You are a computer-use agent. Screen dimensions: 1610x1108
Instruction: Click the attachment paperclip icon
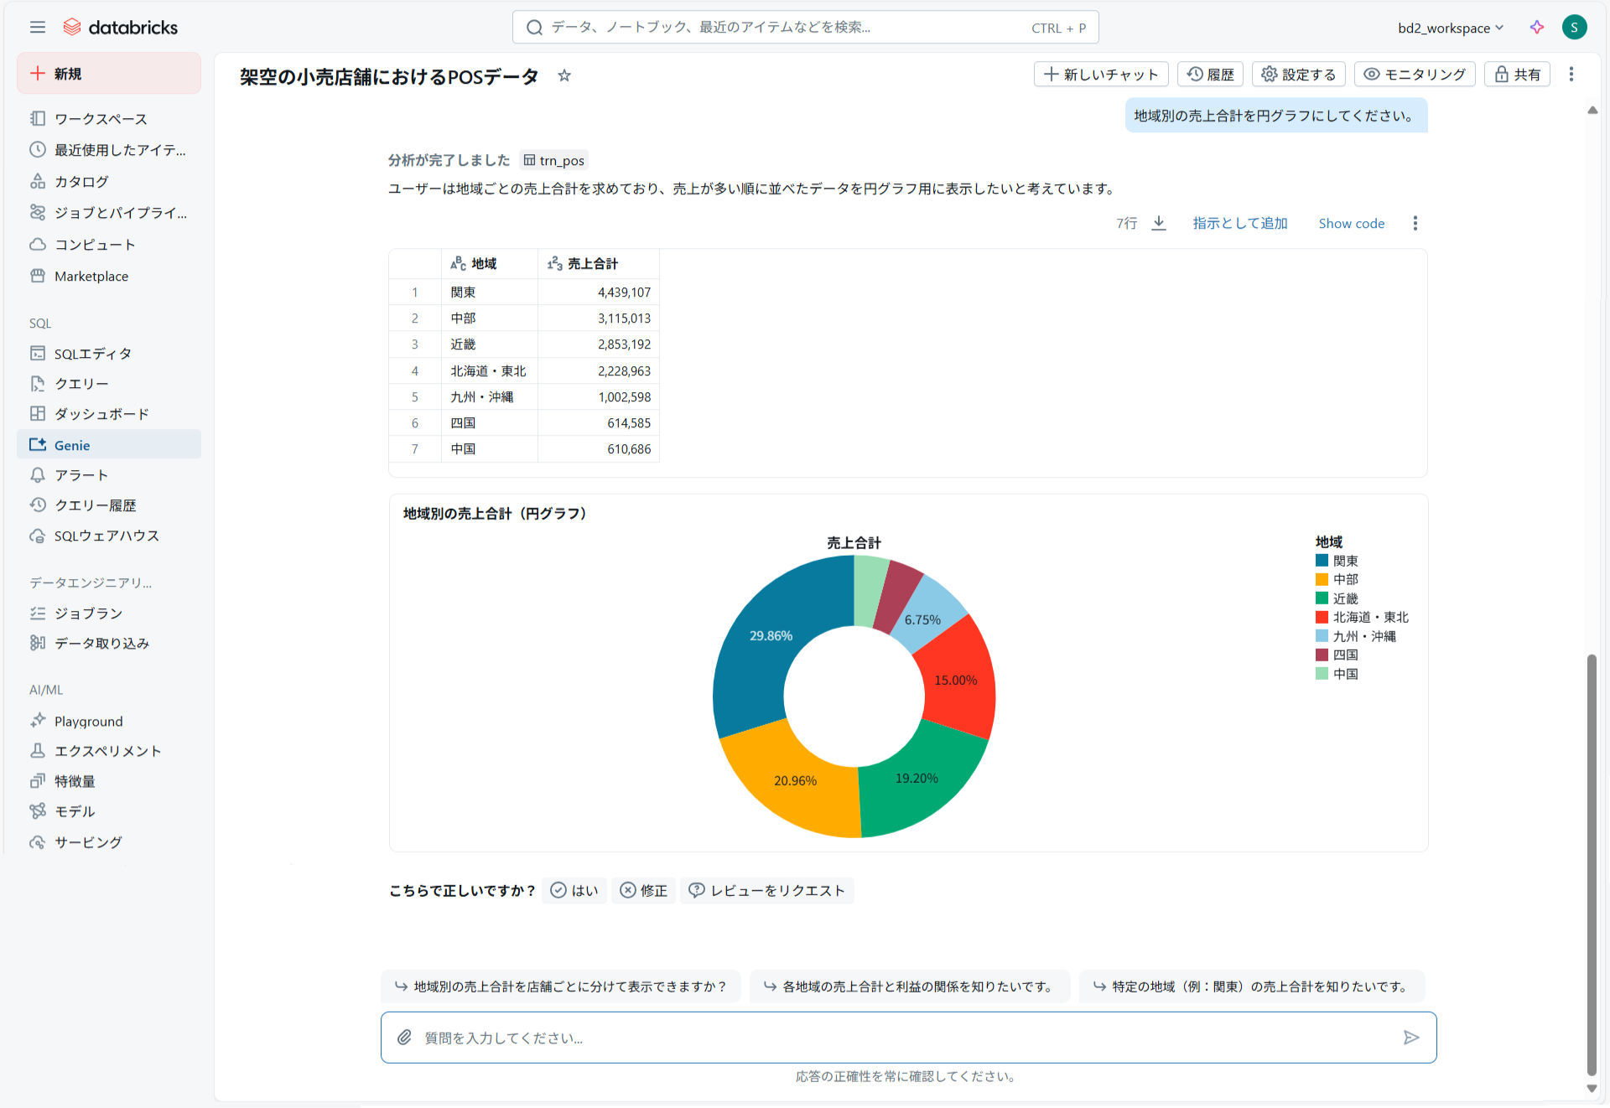point(404,1038)
